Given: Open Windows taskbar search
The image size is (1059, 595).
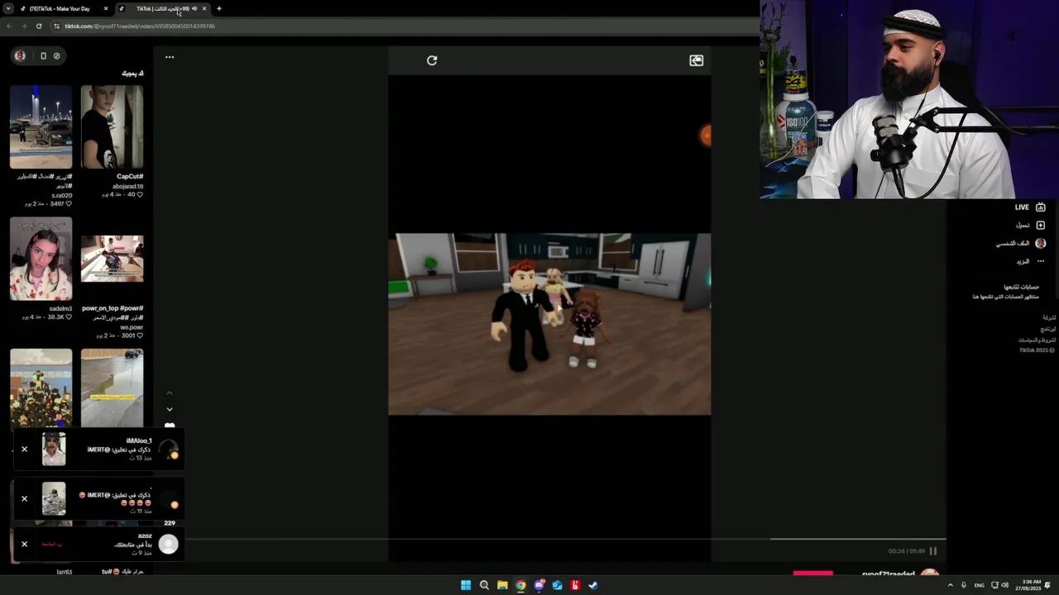Looking at the screenshot, I should pyautogui.click(x=484, y=585).
